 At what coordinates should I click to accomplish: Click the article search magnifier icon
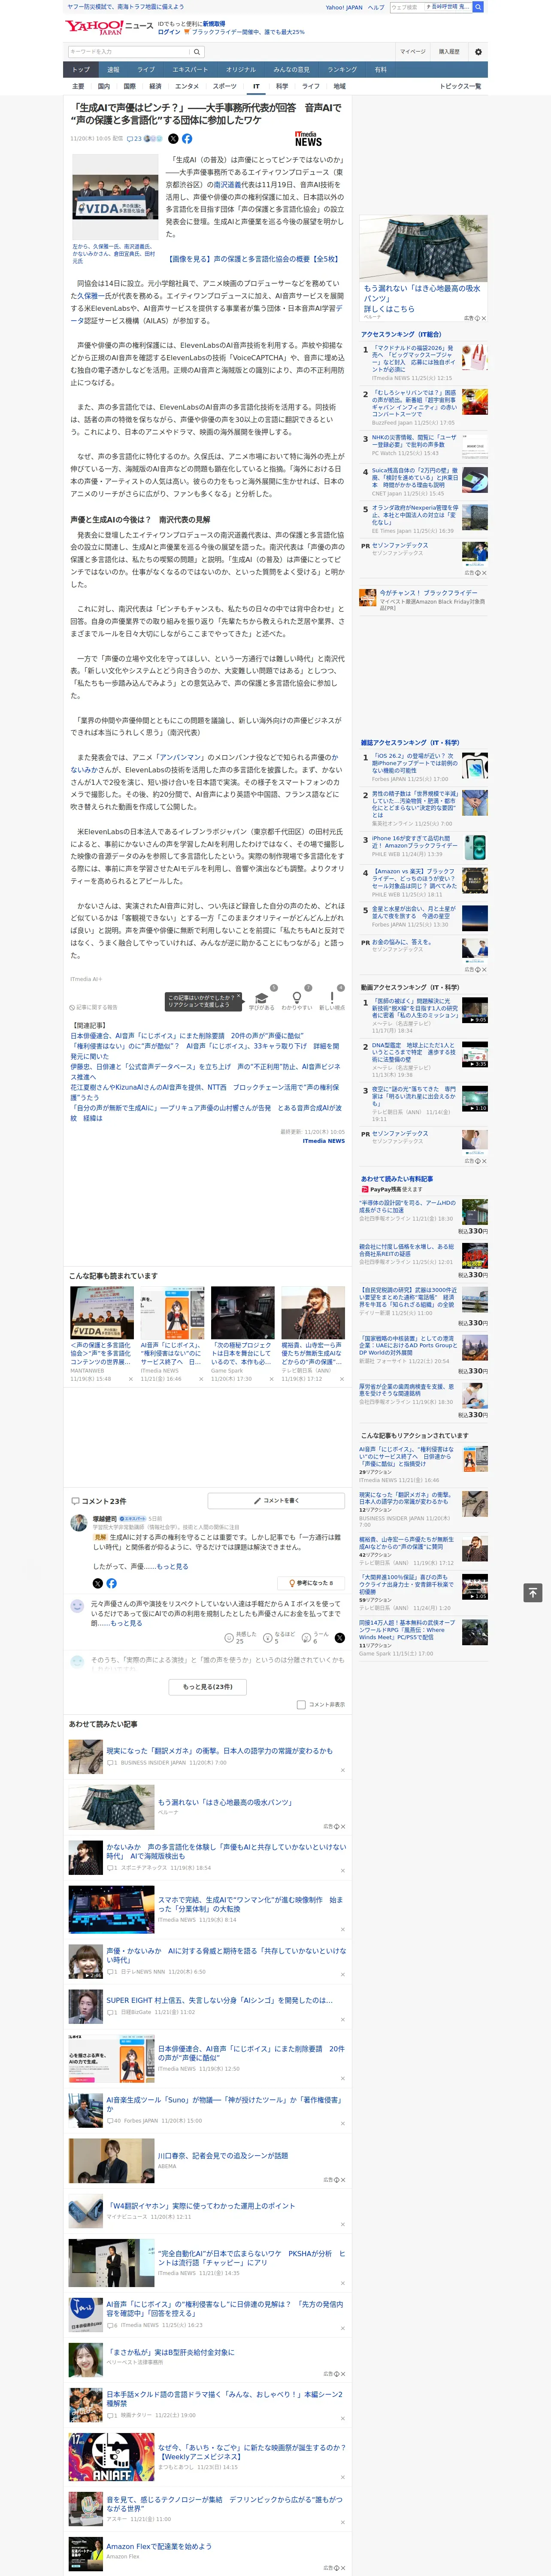(197, 52)
